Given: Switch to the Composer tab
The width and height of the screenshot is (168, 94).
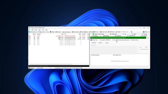Looking at the screenshot, I should pos(144,36).
